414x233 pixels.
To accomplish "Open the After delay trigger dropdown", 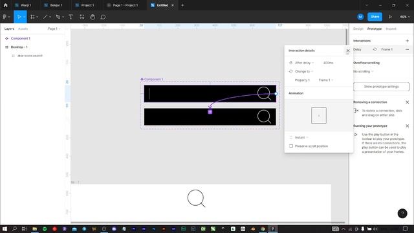I will (304, 63).
